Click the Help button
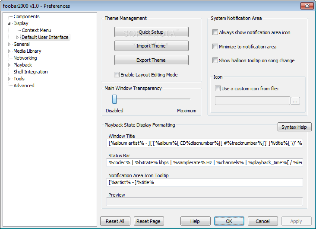Image resolution: width=316 pixels, height=229 pixels. [195, 221]
